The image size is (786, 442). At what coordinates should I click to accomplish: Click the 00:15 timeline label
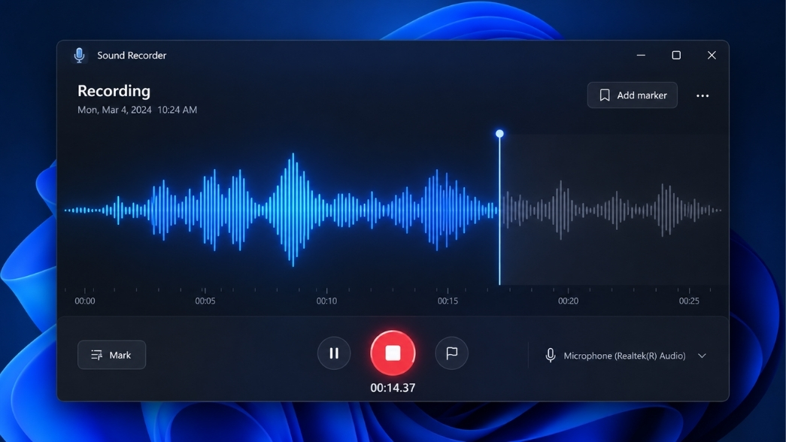(x=447, y=301)
